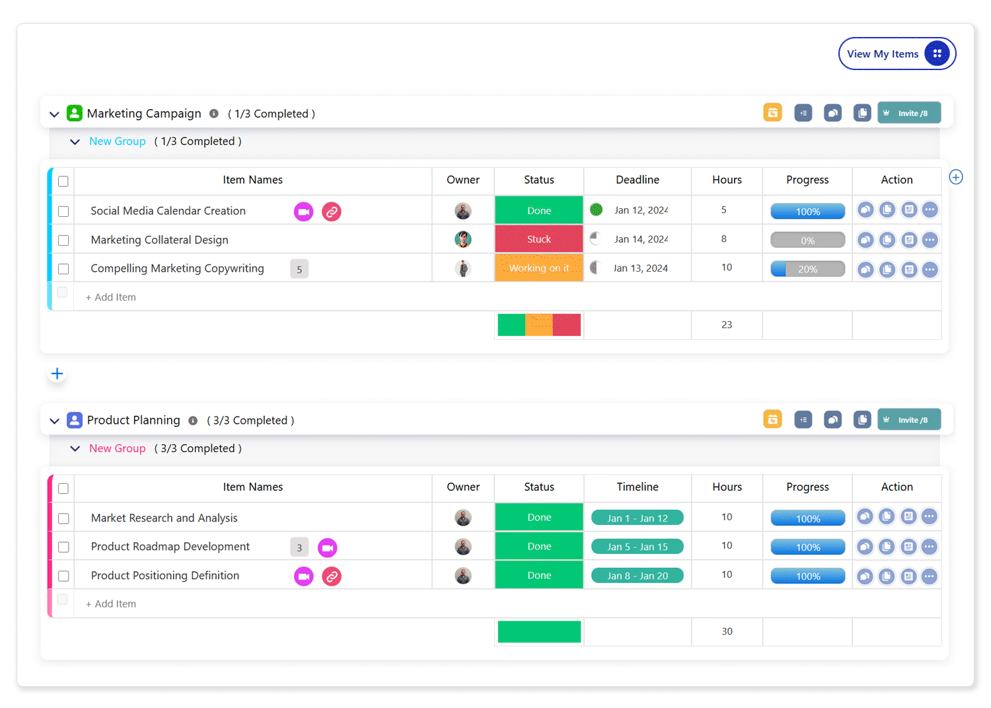This screenshot has width=991, height=708.
Task: Open the Marketing Campaign orange calendar icon
Action: click(772, 113)
